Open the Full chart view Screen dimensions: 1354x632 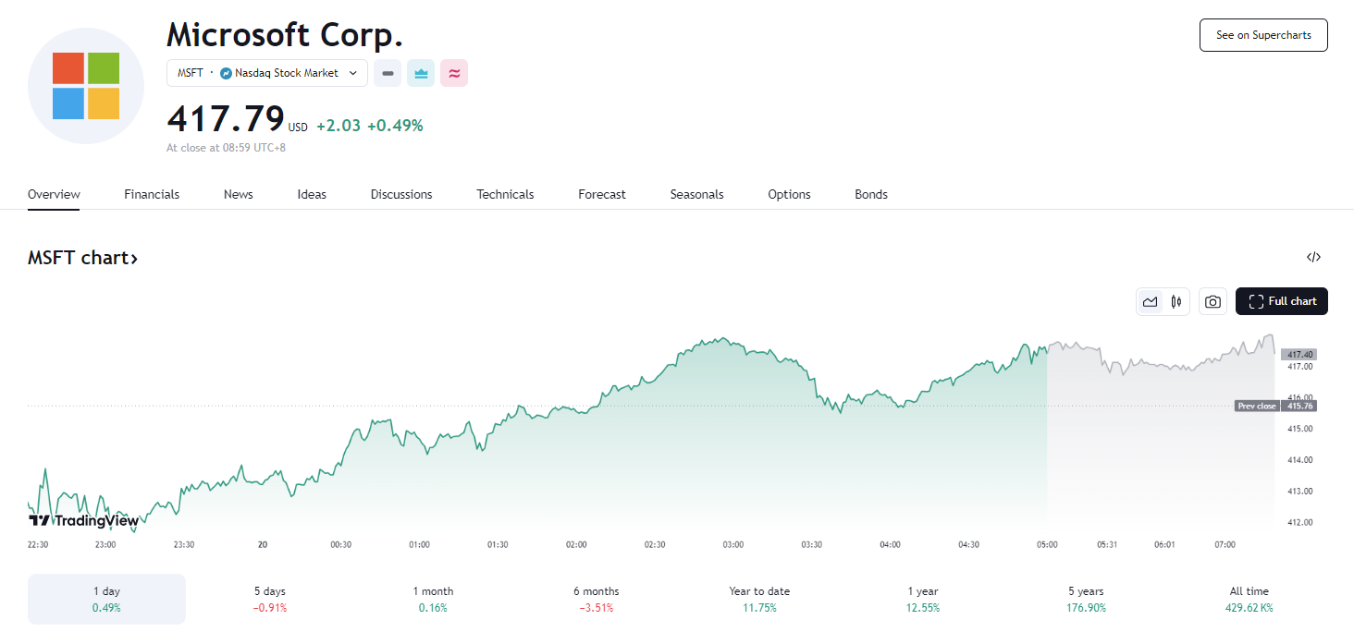click(x=1281, y=301)
